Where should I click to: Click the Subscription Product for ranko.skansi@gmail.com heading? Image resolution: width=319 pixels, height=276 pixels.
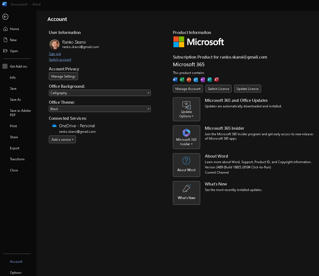(x=220, y=57)
